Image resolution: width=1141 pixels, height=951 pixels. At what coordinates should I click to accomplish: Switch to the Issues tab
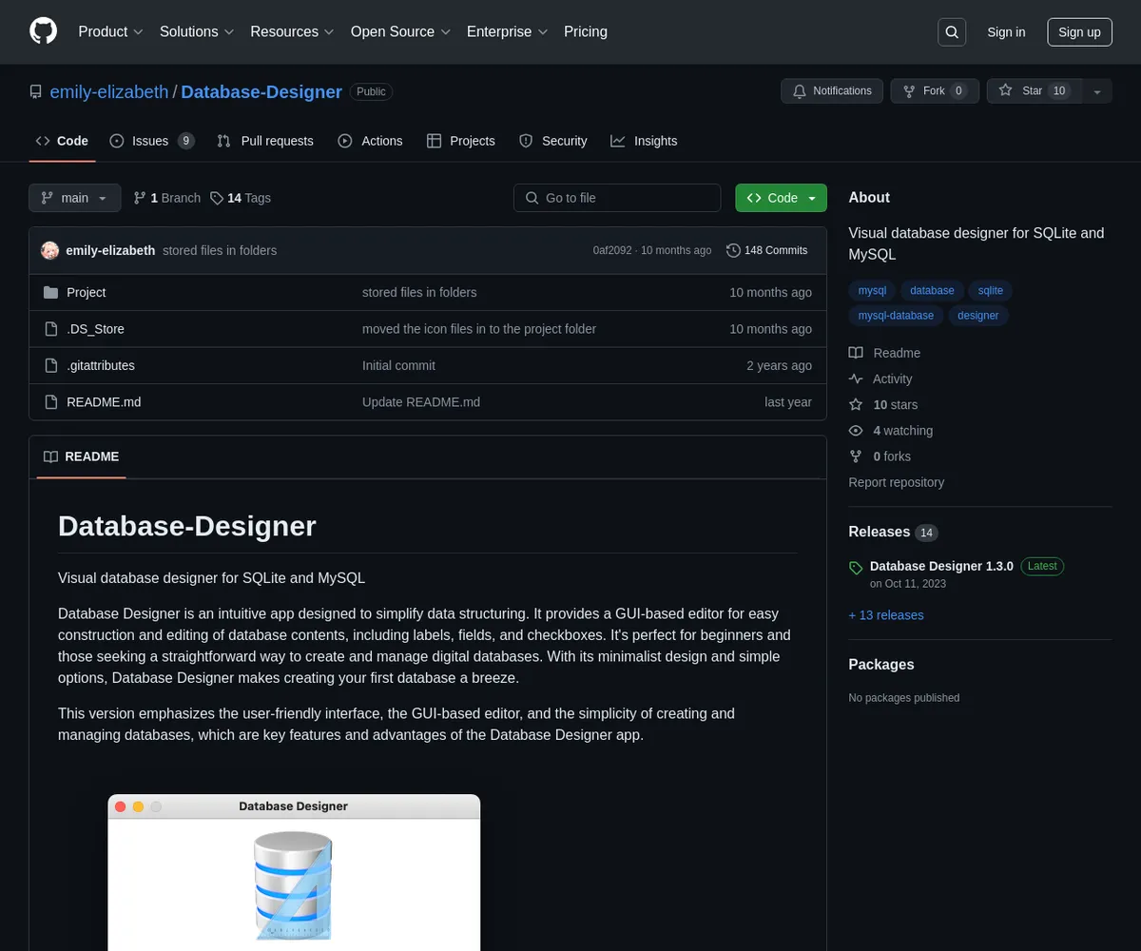151,141
